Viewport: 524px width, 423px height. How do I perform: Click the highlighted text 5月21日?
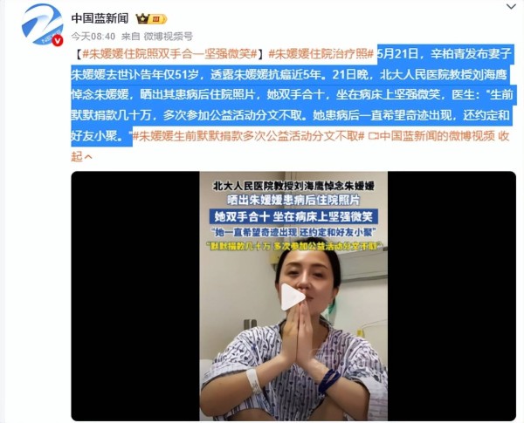397,54
